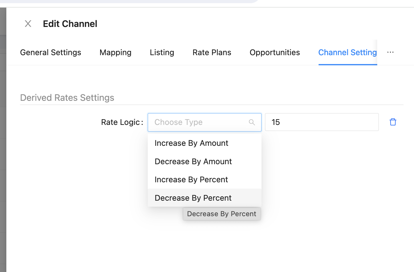The width and height of the screenshot is (414, 272).
Task: Close the Edit Channel panel
Action: pos(28,24)
